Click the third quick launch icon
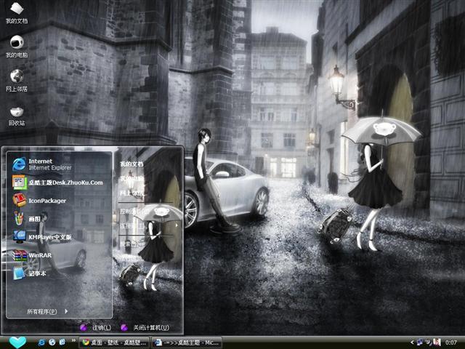The image size is (465, 349). [x=62, y=342]
